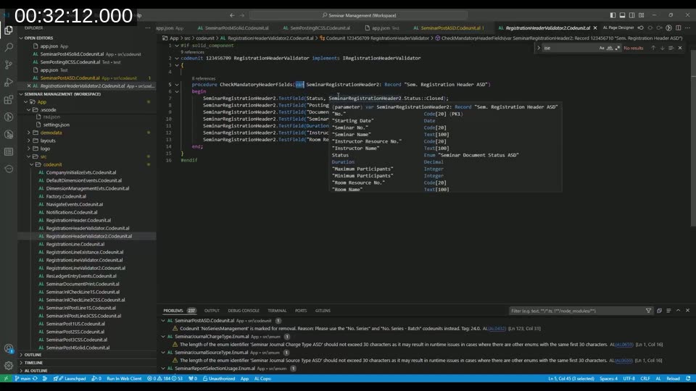Open the Source Control view

[9, 64]
